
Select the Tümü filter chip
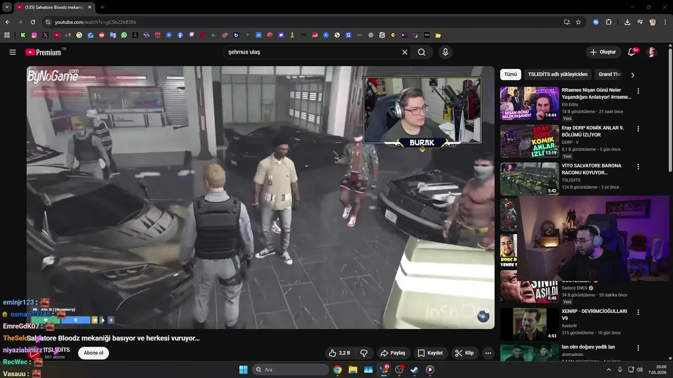511,75
